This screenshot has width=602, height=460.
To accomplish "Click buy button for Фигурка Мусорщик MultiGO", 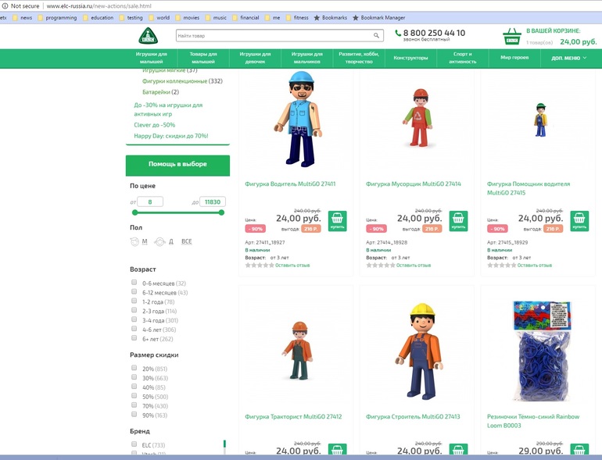I will coord(458,221).
